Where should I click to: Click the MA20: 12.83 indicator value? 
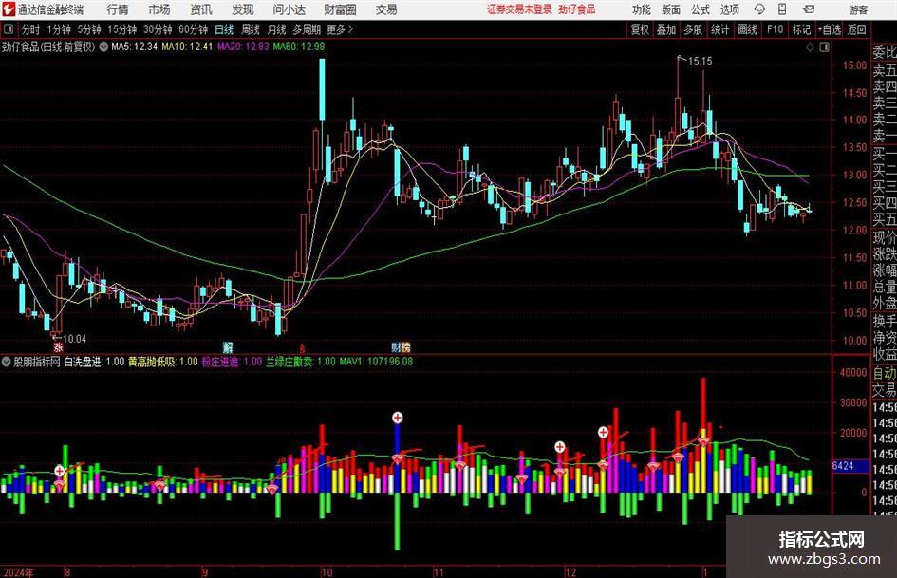[x=243, y=47]
